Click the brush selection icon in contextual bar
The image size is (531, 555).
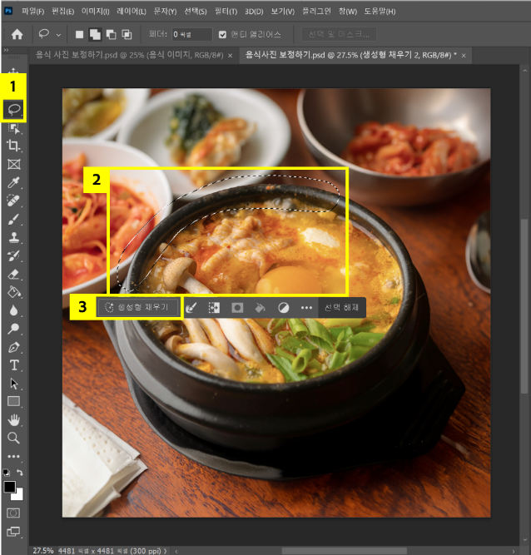point(191,307)
